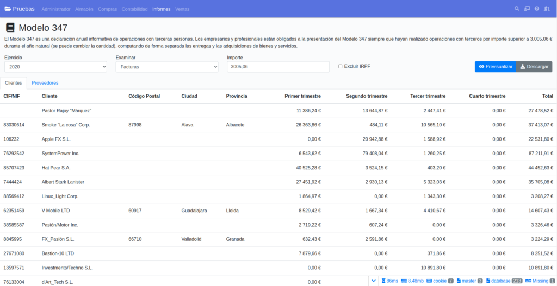The width and height of the screenshot is (557, 286).
Task: Open the database queries debug item
Action: pos(504,281)
